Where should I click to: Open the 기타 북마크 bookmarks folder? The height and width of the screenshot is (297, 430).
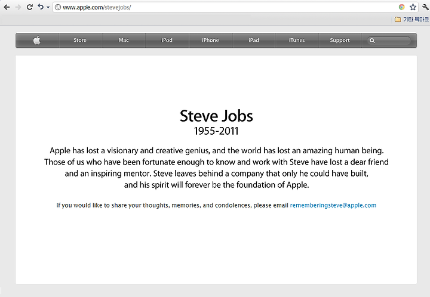pos(411,19)
